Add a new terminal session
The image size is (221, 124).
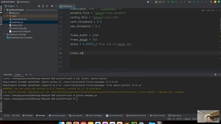tap(27, 75)
